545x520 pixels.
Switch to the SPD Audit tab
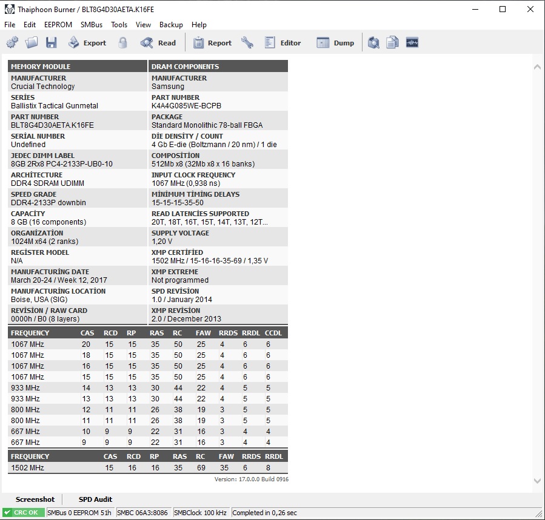pyautogui.click(x=95, y=499)
